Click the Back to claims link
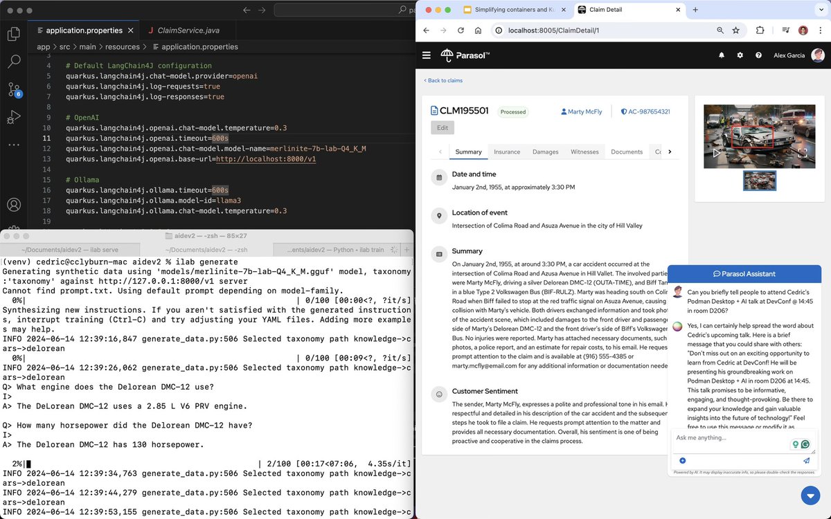831x519 pixels. tap(443, 80)
